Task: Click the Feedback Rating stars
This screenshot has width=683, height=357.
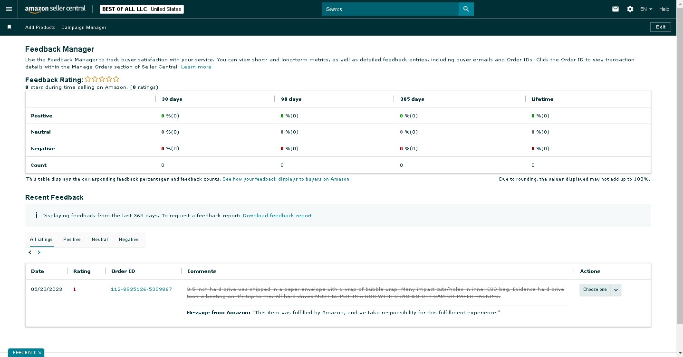Action: (102, 79)
